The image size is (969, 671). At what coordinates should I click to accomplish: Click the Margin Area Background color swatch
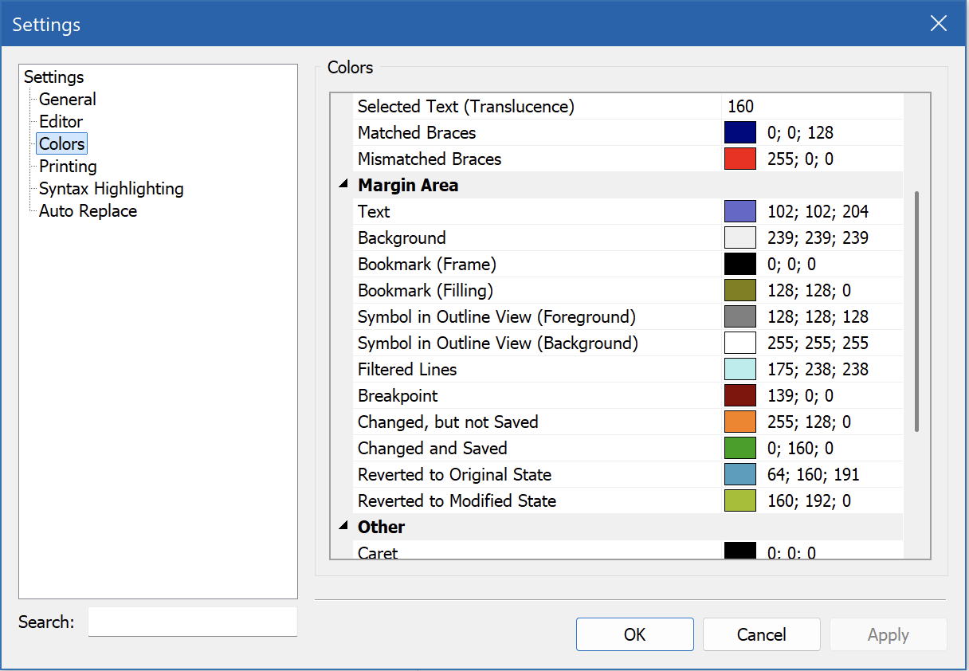(x=740, y=237)
